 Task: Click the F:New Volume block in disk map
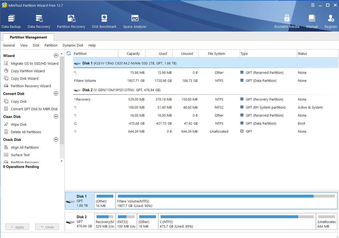tap(226, 201)
